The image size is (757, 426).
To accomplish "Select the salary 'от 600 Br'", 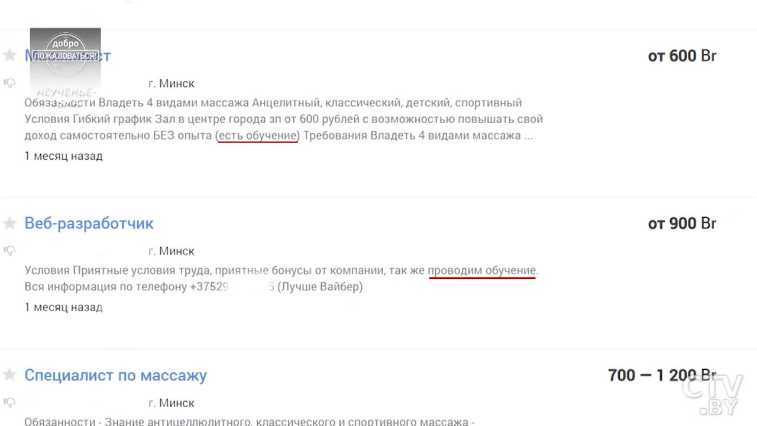I will (682, 56).
